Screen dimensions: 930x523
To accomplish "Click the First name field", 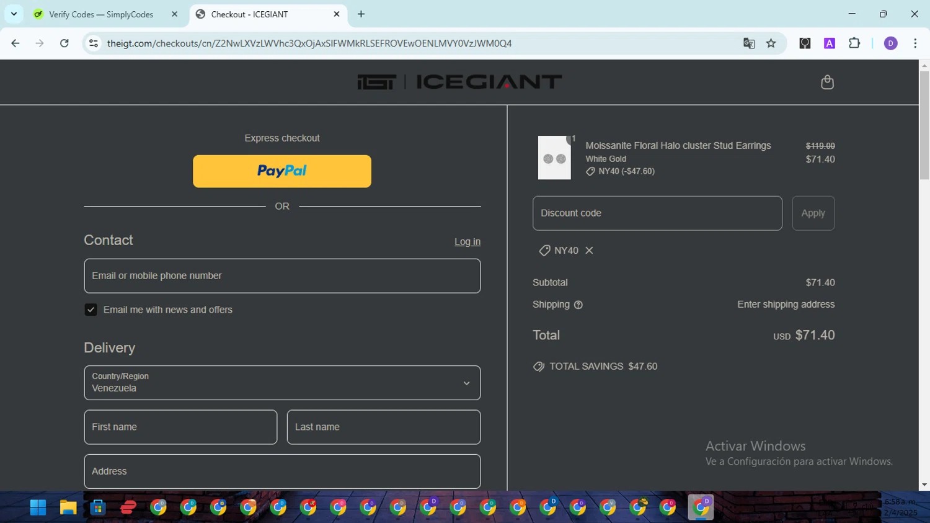I will (x=180, y=427).
